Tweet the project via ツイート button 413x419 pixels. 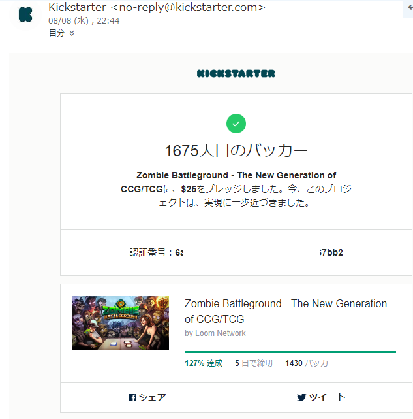[321, 397]
